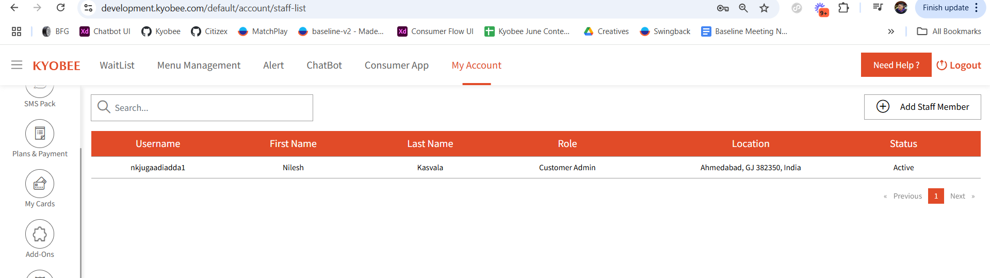This screenshot has width=990, height=278.
Task: Go to Menu Management
Action: point(199,66)
